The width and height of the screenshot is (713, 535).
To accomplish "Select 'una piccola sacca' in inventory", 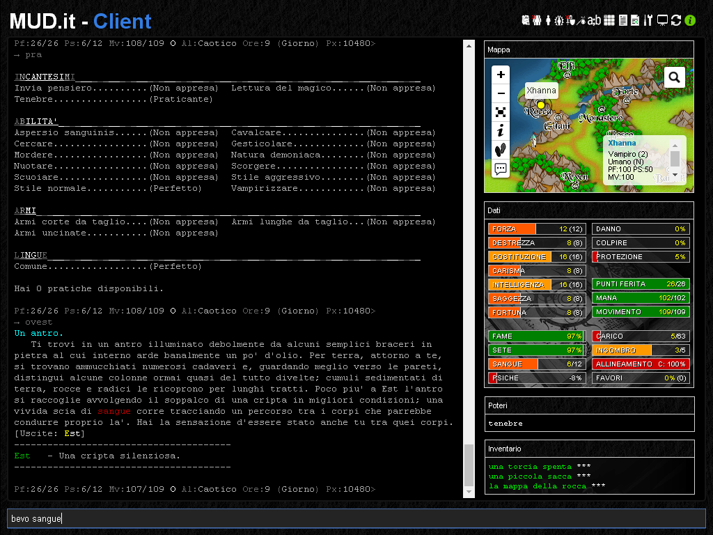I will (530, 476).
